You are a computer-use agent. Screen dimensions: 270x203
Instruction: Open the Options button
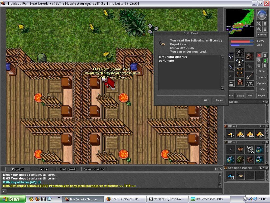coord(262,83)
